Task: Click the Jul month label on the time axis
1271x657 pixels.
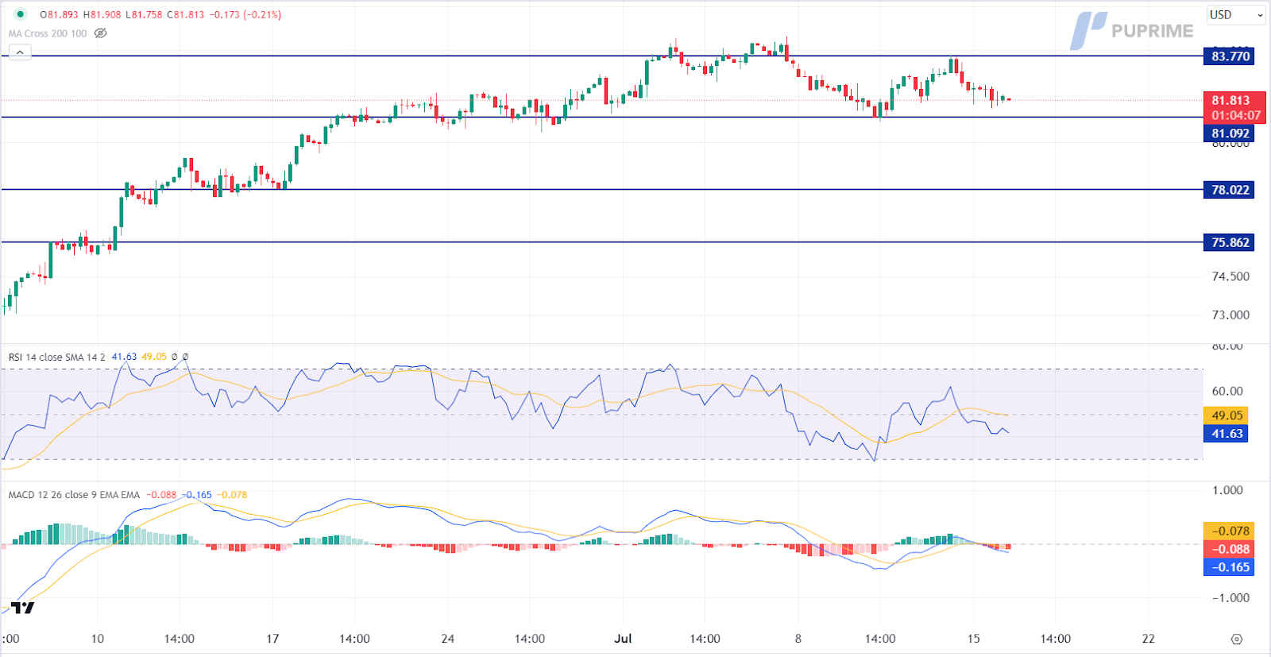Action: (x=623, y=639)
